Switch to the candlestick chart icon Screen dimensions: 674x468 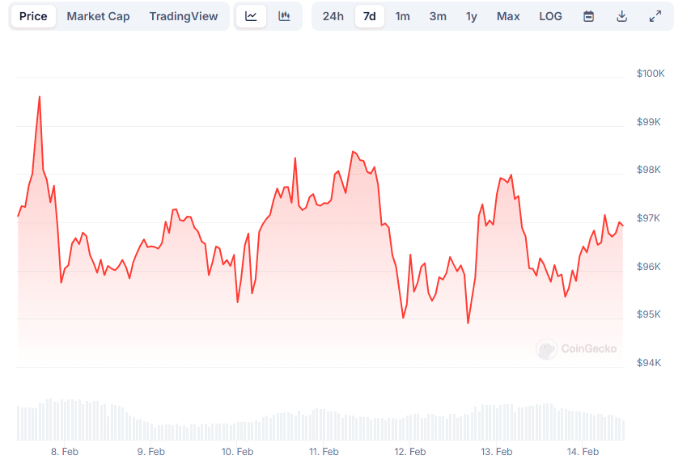284,16
